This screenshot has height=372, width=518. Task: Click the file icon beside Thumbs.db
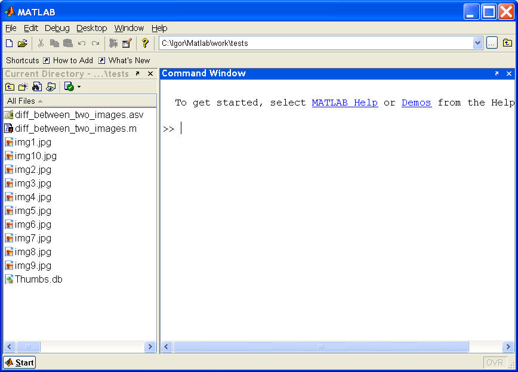point(10,279)
